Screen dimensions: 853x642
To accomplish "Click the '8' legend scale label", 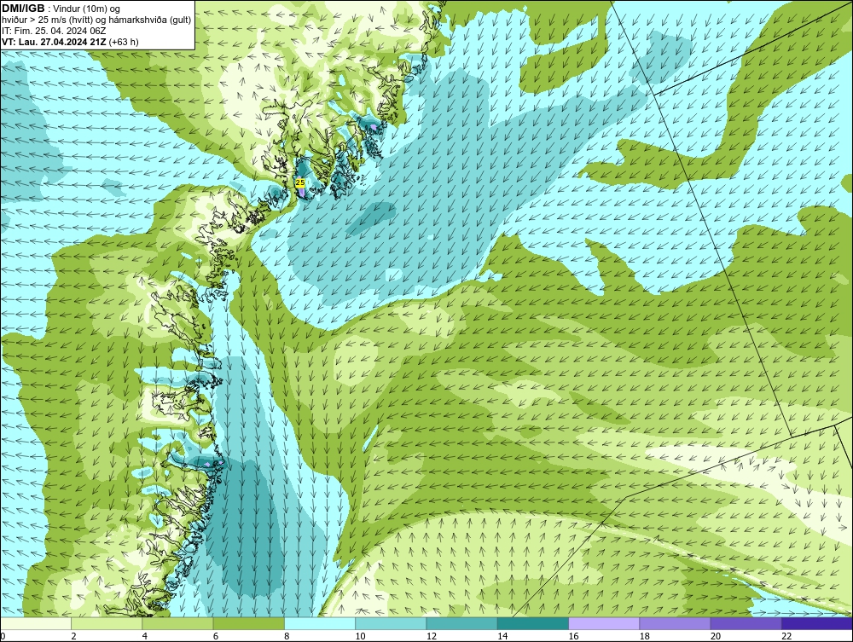I will (287, 637).
